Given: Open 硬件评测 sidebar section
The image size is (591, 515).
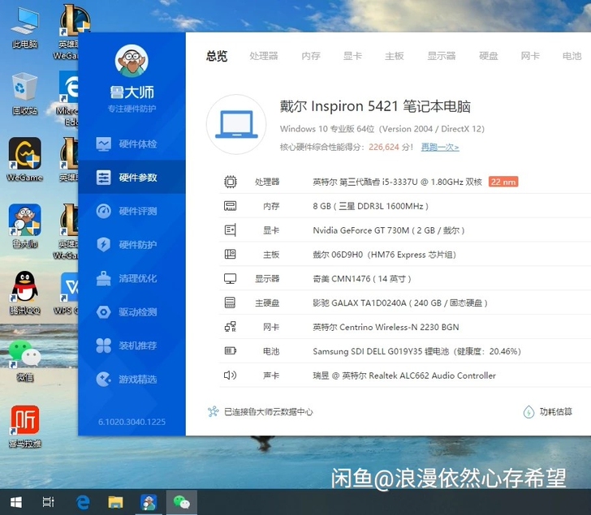Looking at the screenshot, I should (132, 211).
